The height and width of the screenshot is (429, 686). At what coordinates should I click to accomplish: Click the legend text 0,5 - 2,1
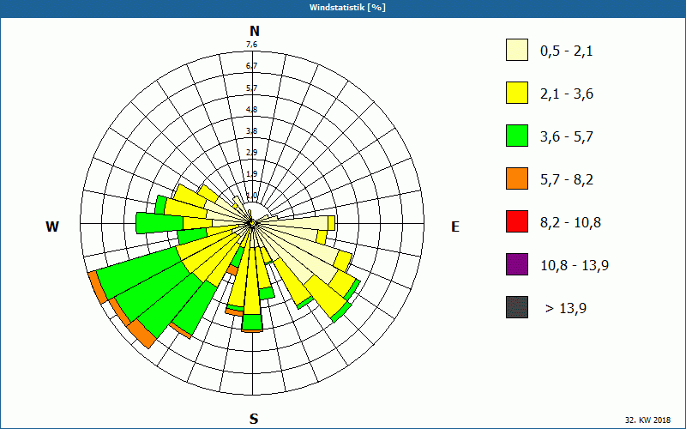(x=567, y=51)
